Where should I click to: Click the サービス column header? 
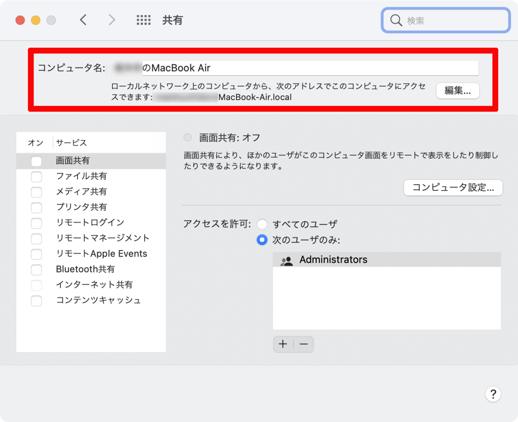click(71, 143)
